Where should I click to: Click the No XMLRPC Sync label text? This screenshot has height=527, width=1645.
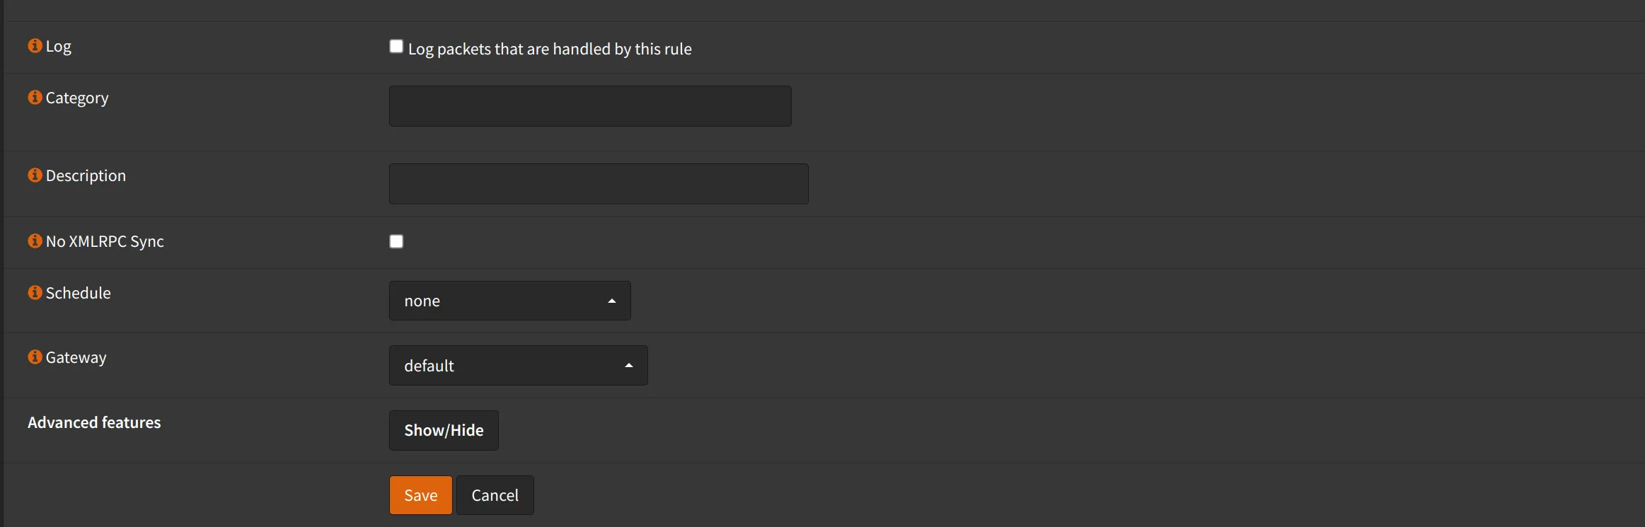click(105, 241)
